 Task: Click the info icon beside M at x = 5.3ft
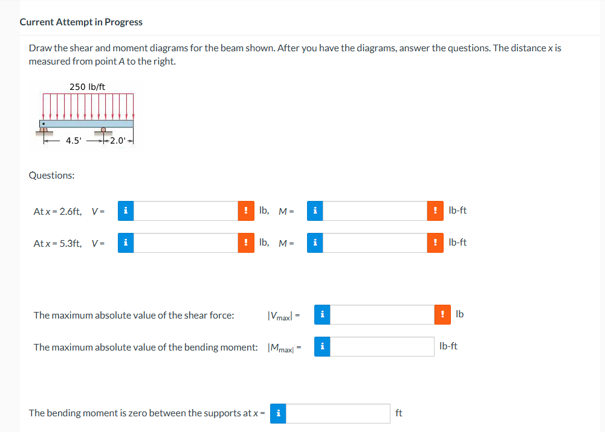pos(314,243)
